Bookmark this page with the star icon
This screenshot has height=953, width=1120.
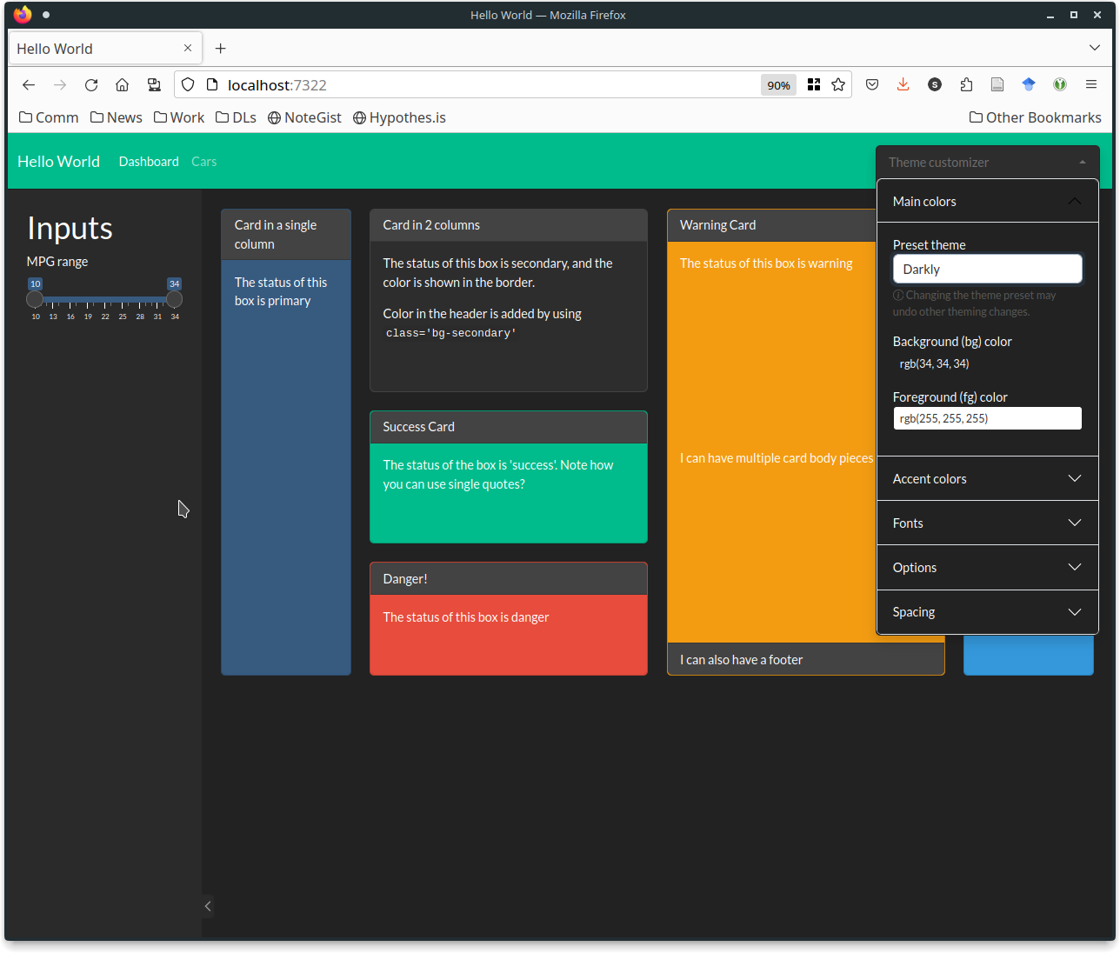pyautogui.click(x=838, y=84)
